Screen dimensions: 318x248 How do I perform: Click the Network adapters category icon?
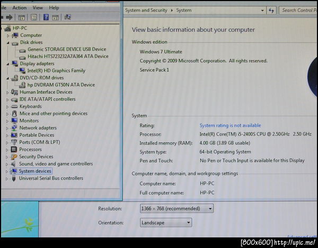coord(14,128)
